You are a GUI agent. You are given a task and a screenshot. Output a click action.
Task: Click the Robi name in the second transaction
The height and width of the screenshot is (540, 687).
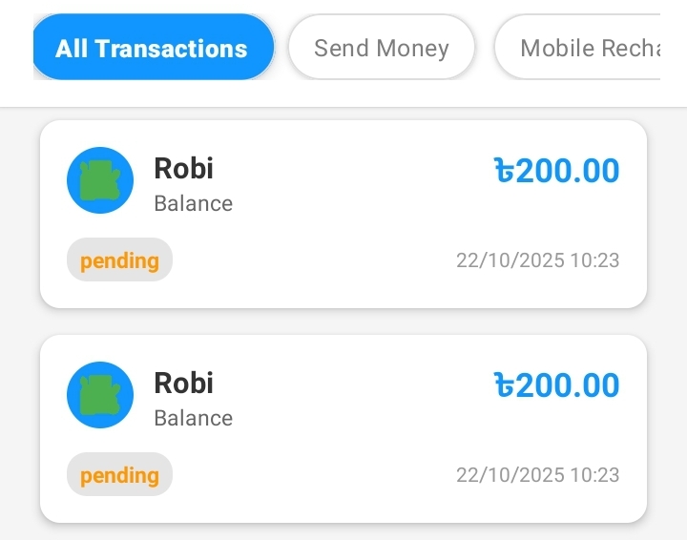click(x=183, y=384)
